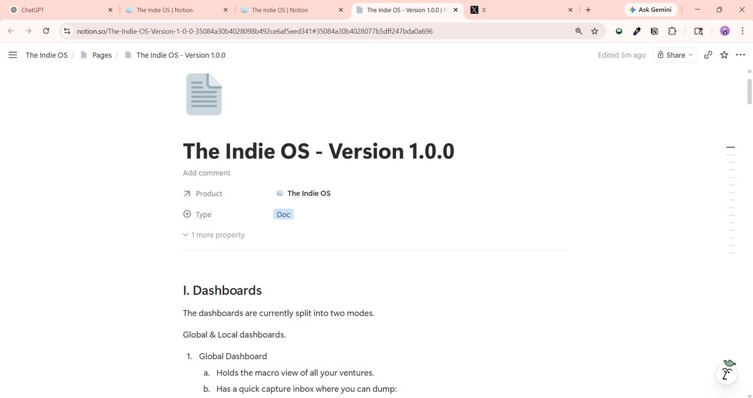Click the Pages breadcrumb page icon

[83, 55]
